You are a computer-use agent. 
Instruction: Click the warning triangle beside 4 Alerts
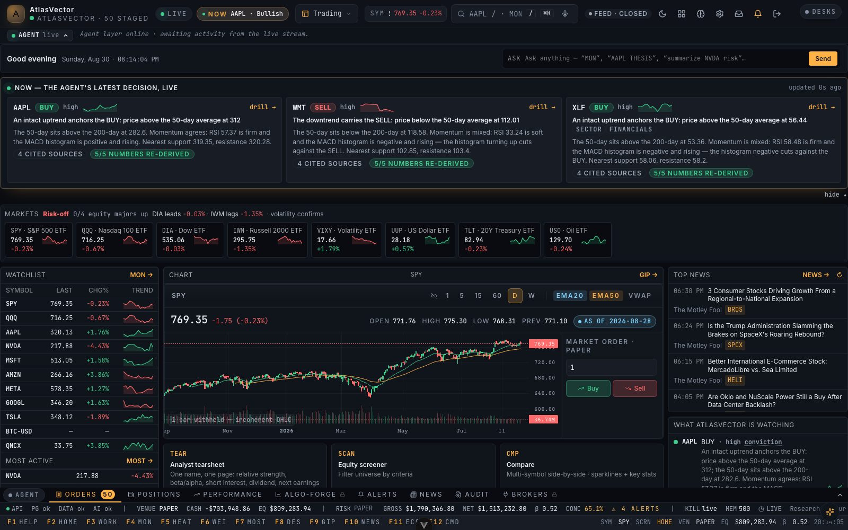(614, 509)
